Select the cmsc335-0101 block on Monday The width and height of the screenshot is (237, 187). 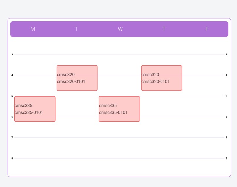click(35, 109)
